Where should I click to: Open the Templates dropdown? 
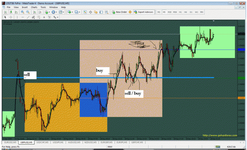click(x=61, y=12)
